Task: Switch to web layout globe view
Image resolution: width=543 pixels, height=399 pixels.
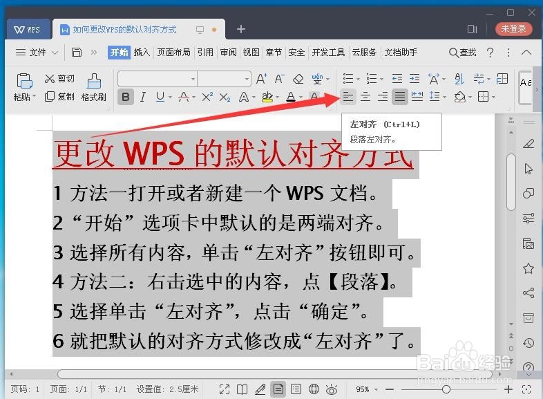Action: point(314,389)
